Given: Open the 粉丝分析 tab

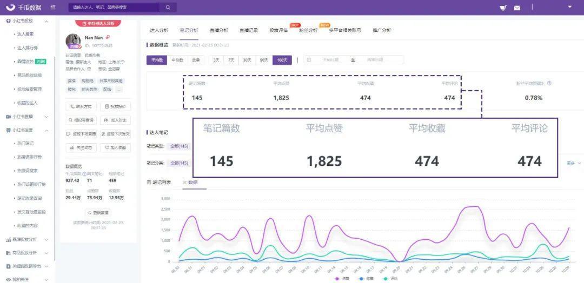Looking at the screenshot, I should [x=308, y=30].
